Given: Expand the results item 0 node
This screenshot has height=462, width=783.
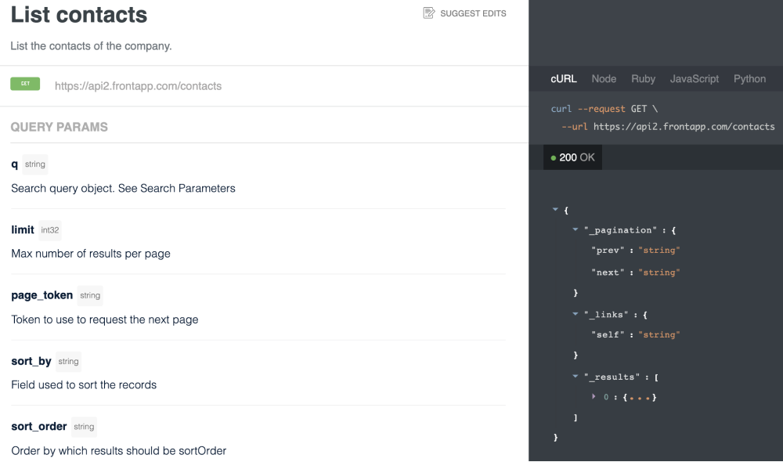Looking at the screenshot, I should click(594, 397).
